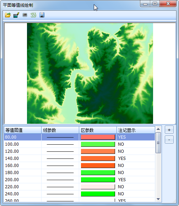Click the 区参数 column header

(x=98, y=130)
